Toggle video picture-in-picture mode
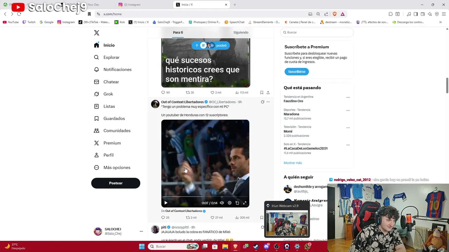 [237, 203]
